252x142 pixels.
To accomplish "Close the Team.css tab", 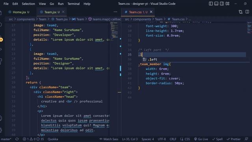I will point(151,12).
